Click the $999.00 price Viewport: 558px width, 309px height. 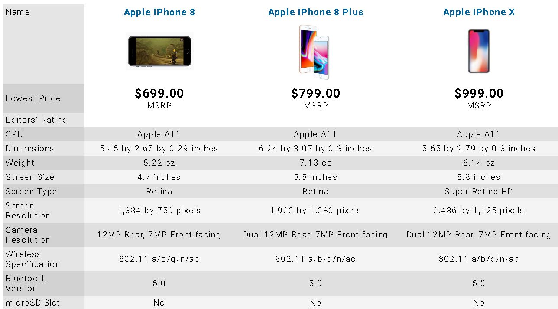(x=479, y=93)
